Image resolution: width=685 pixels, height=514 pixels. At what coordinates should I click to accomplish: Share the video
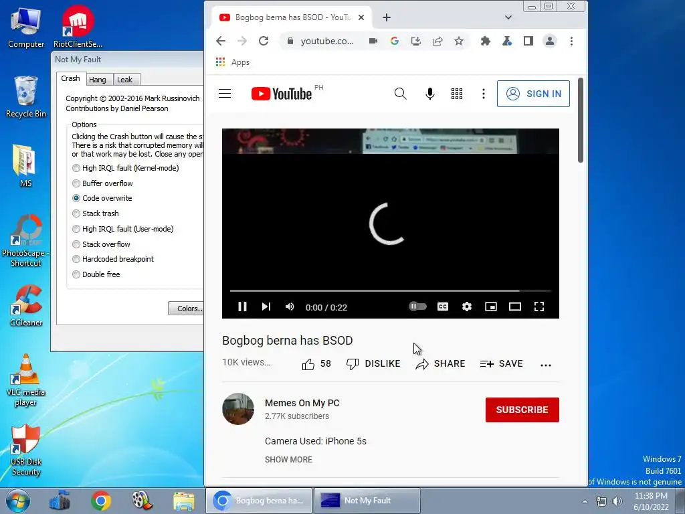pyautogui.click(x=440, y=363)
